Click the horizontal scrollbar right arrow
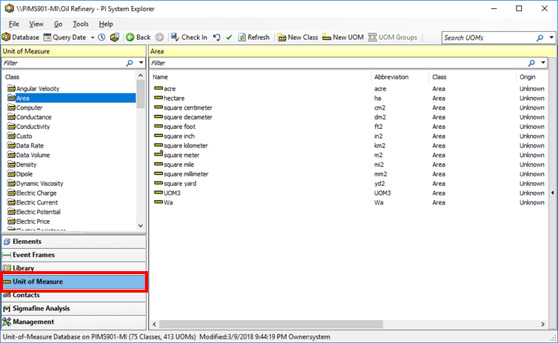This screenshot has height=343, width=558. click(x=542, y=324)
